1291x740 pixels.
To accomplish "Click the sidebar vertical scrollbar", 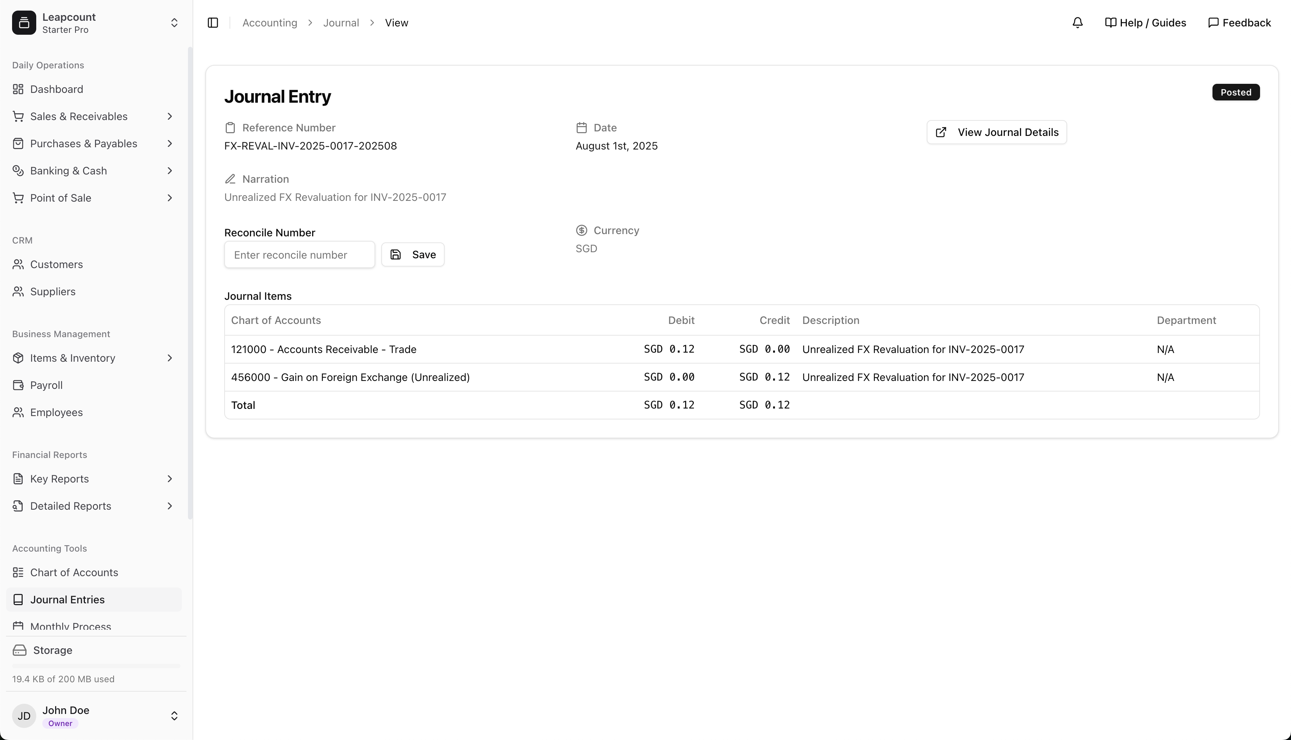I will tap(190, 283).
